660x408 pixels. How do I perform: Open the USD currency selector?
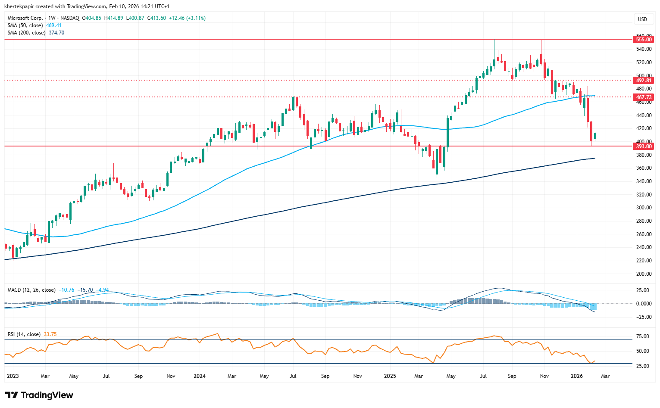click(x=642, y=19)
